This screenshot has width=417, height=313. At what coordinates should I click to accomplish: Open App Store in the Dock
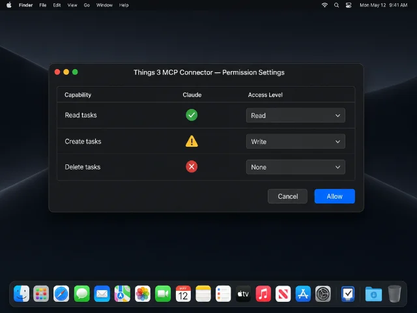303,294
